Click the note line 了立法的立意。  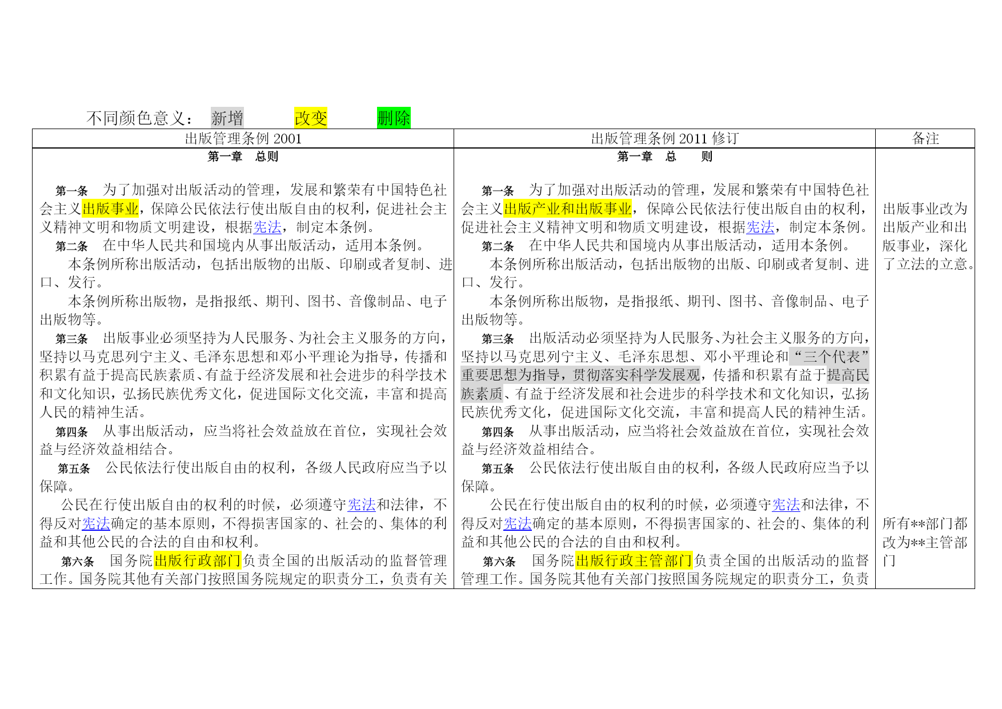pos(928,264)
